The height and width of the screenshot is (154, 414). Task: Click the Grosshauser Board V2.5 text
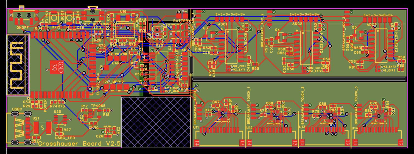79,144
